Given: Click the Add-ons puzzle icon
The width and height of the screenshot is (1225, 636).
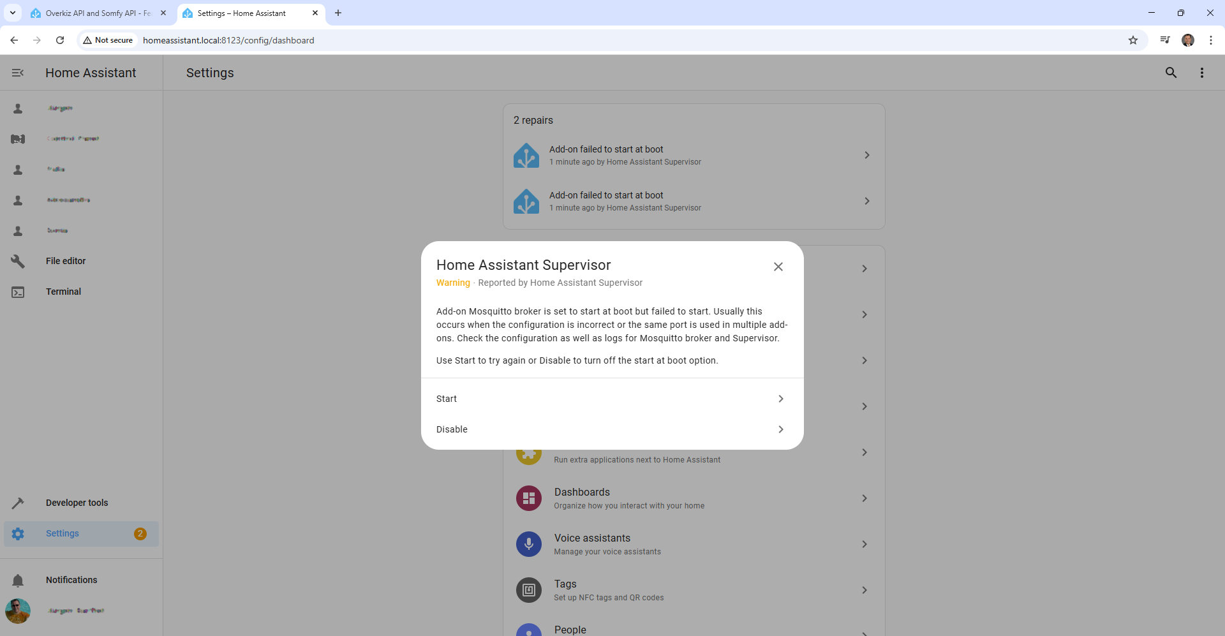Looking at the screenshot, I should coord(528,457).
